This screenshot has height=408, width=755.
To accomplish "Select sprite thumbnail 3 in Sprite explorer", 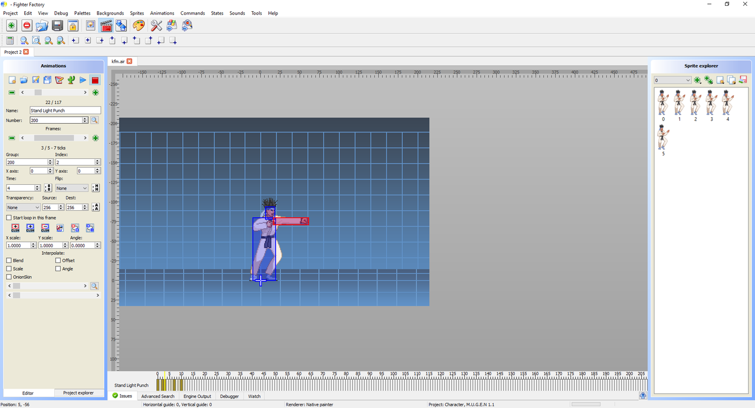I will pos(711,105).
